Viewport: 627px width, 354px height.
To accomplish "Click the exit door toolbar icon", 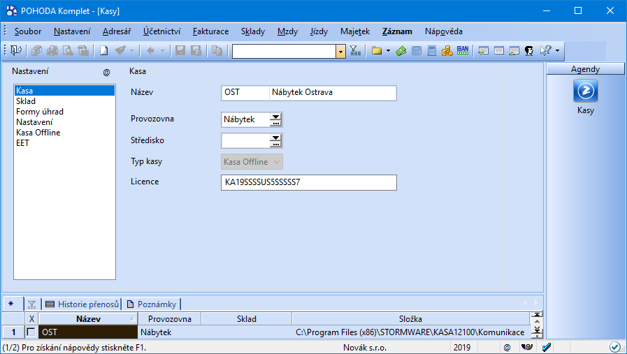I will [16, 50].
